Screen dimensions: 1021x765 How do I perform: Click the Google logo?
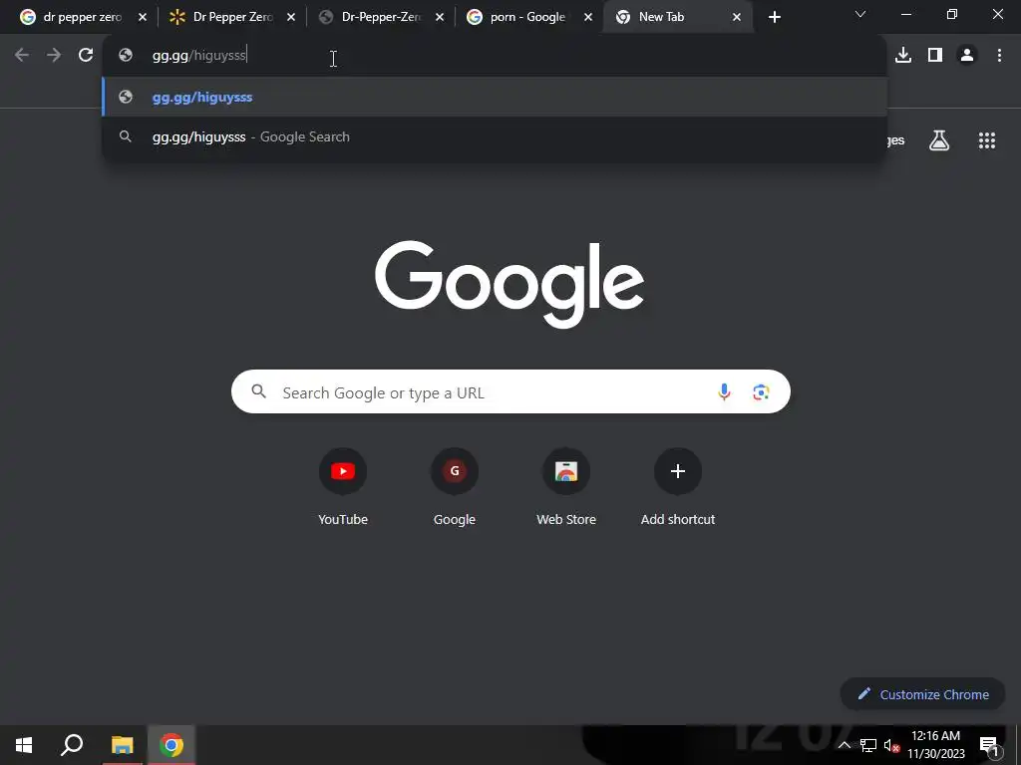pos(510,284)
